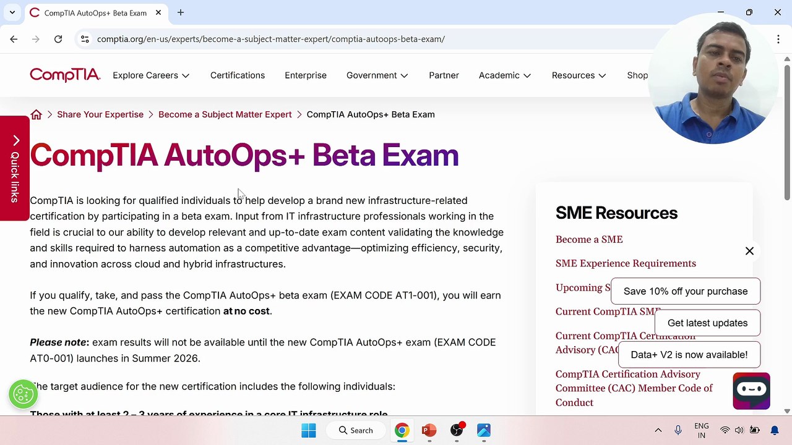Open site information icon in address bar
The height and width of the screenshot is (445, 792).
(x=85, y=39)
